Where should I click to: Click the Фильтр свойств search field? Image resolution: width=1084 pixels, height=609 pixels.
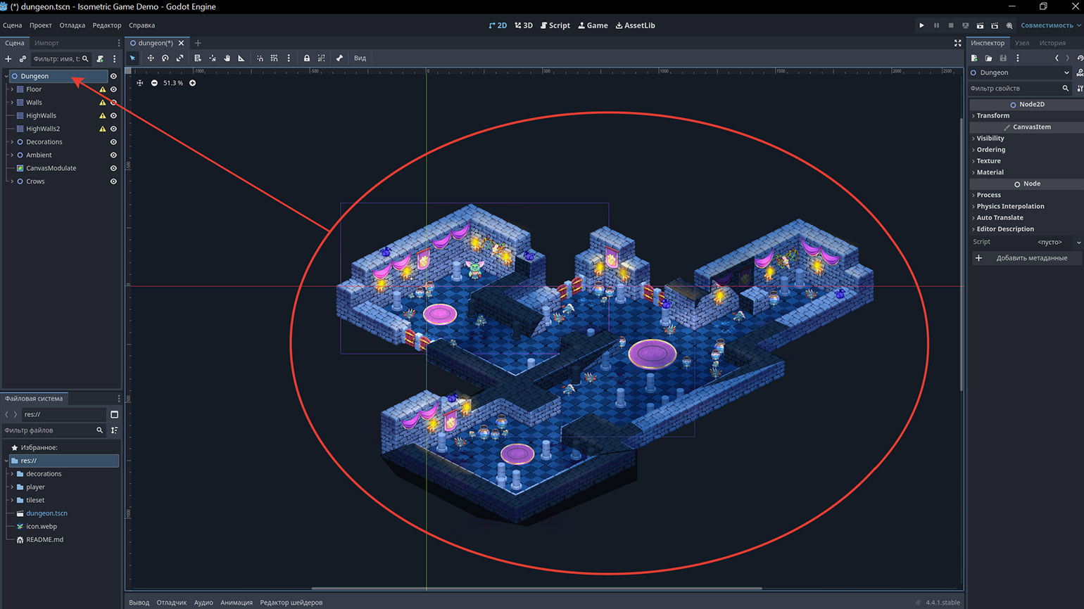[1014, 89]
